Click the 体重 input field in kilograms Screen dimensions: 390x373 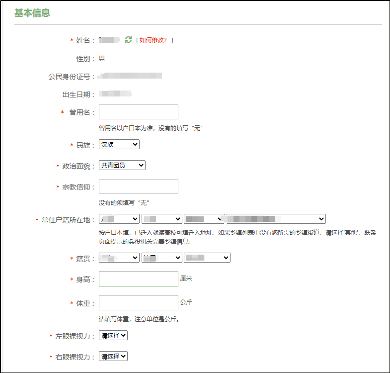point(139,303)
